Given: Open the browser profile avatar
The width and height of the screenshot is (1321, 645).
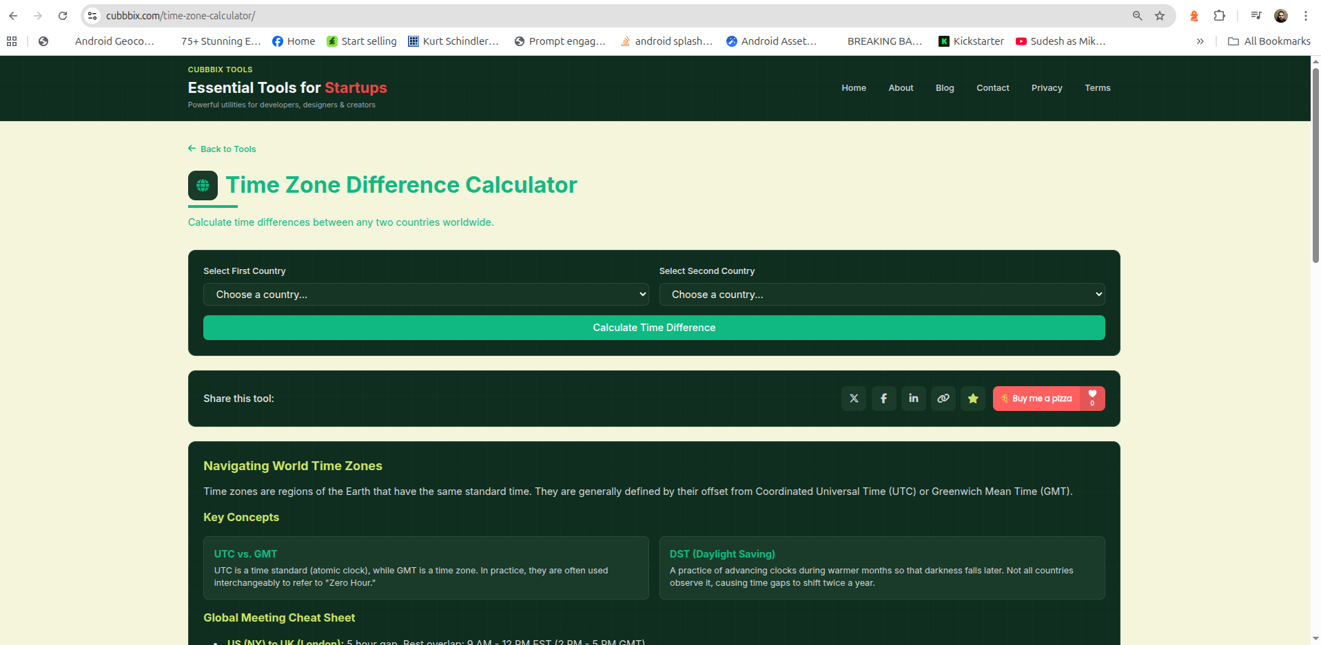Looking at the screenshot, I should click(x=1280, y=15).
